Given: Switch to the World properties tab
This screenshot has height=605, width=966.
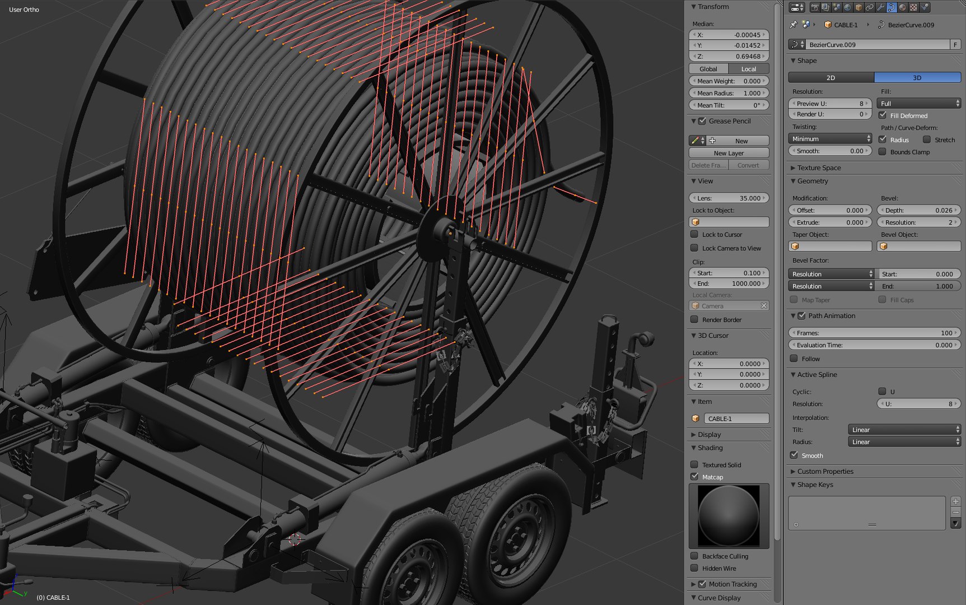Looking at the screenshot, I should pos(847,7).
